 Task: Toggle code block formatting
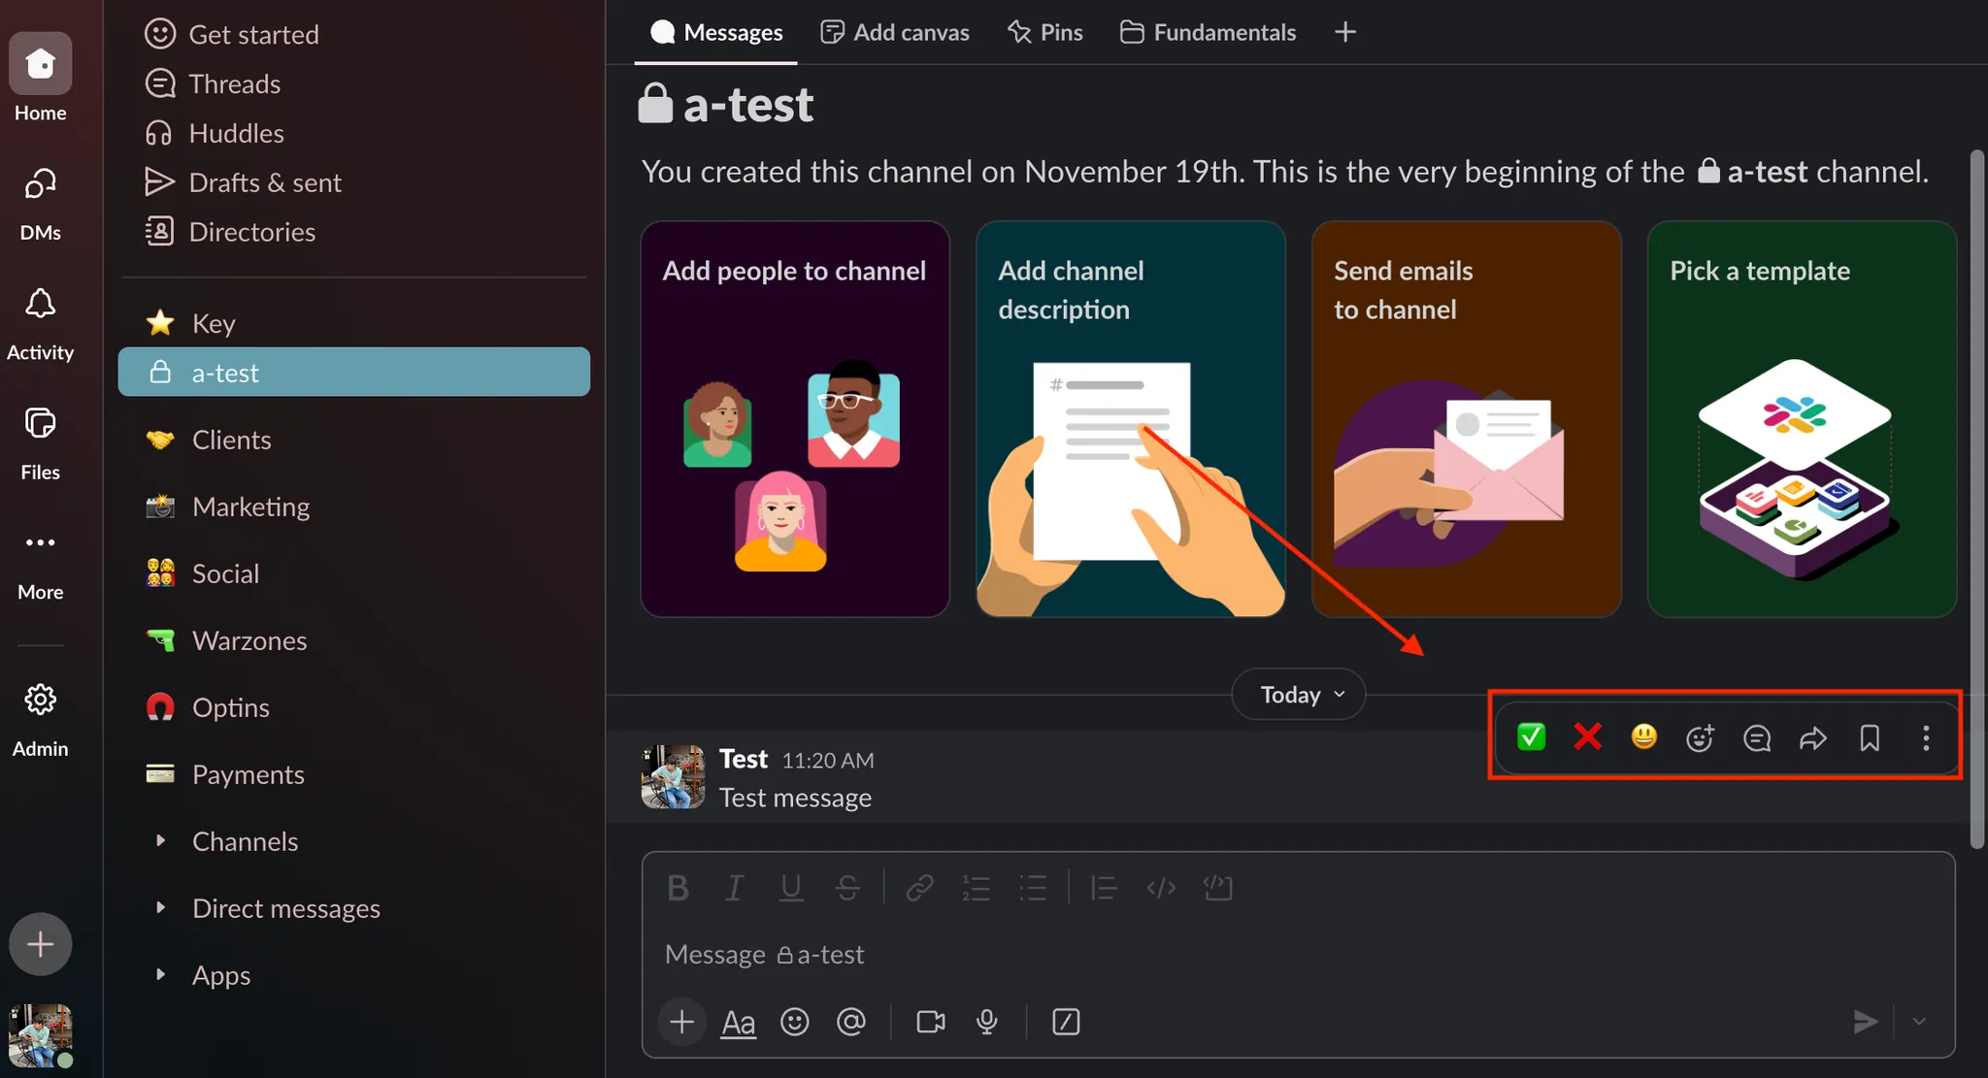point(1217,887)
